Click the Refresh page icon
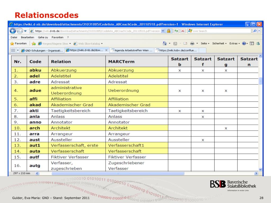 (176, 31)
